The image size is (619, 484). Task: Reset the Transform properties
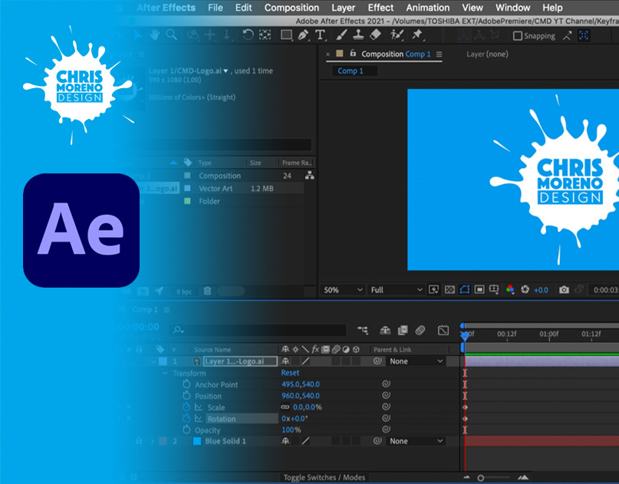290,373
